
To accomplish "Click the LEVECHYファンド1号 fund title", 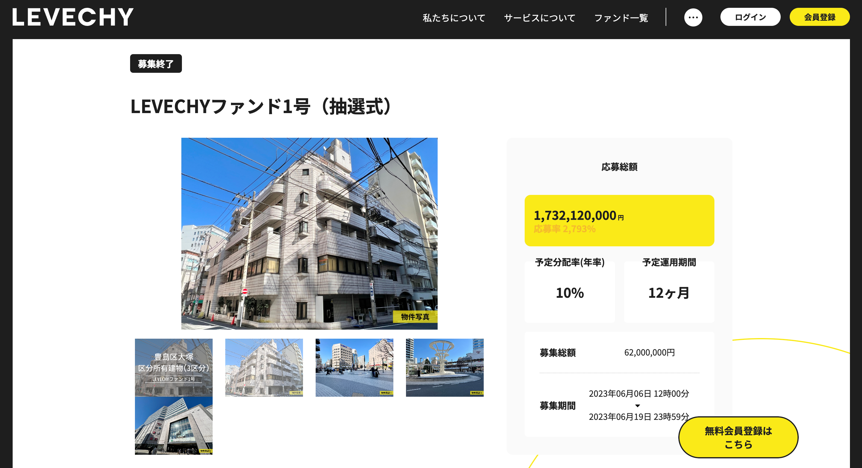I will pos(261,106).
